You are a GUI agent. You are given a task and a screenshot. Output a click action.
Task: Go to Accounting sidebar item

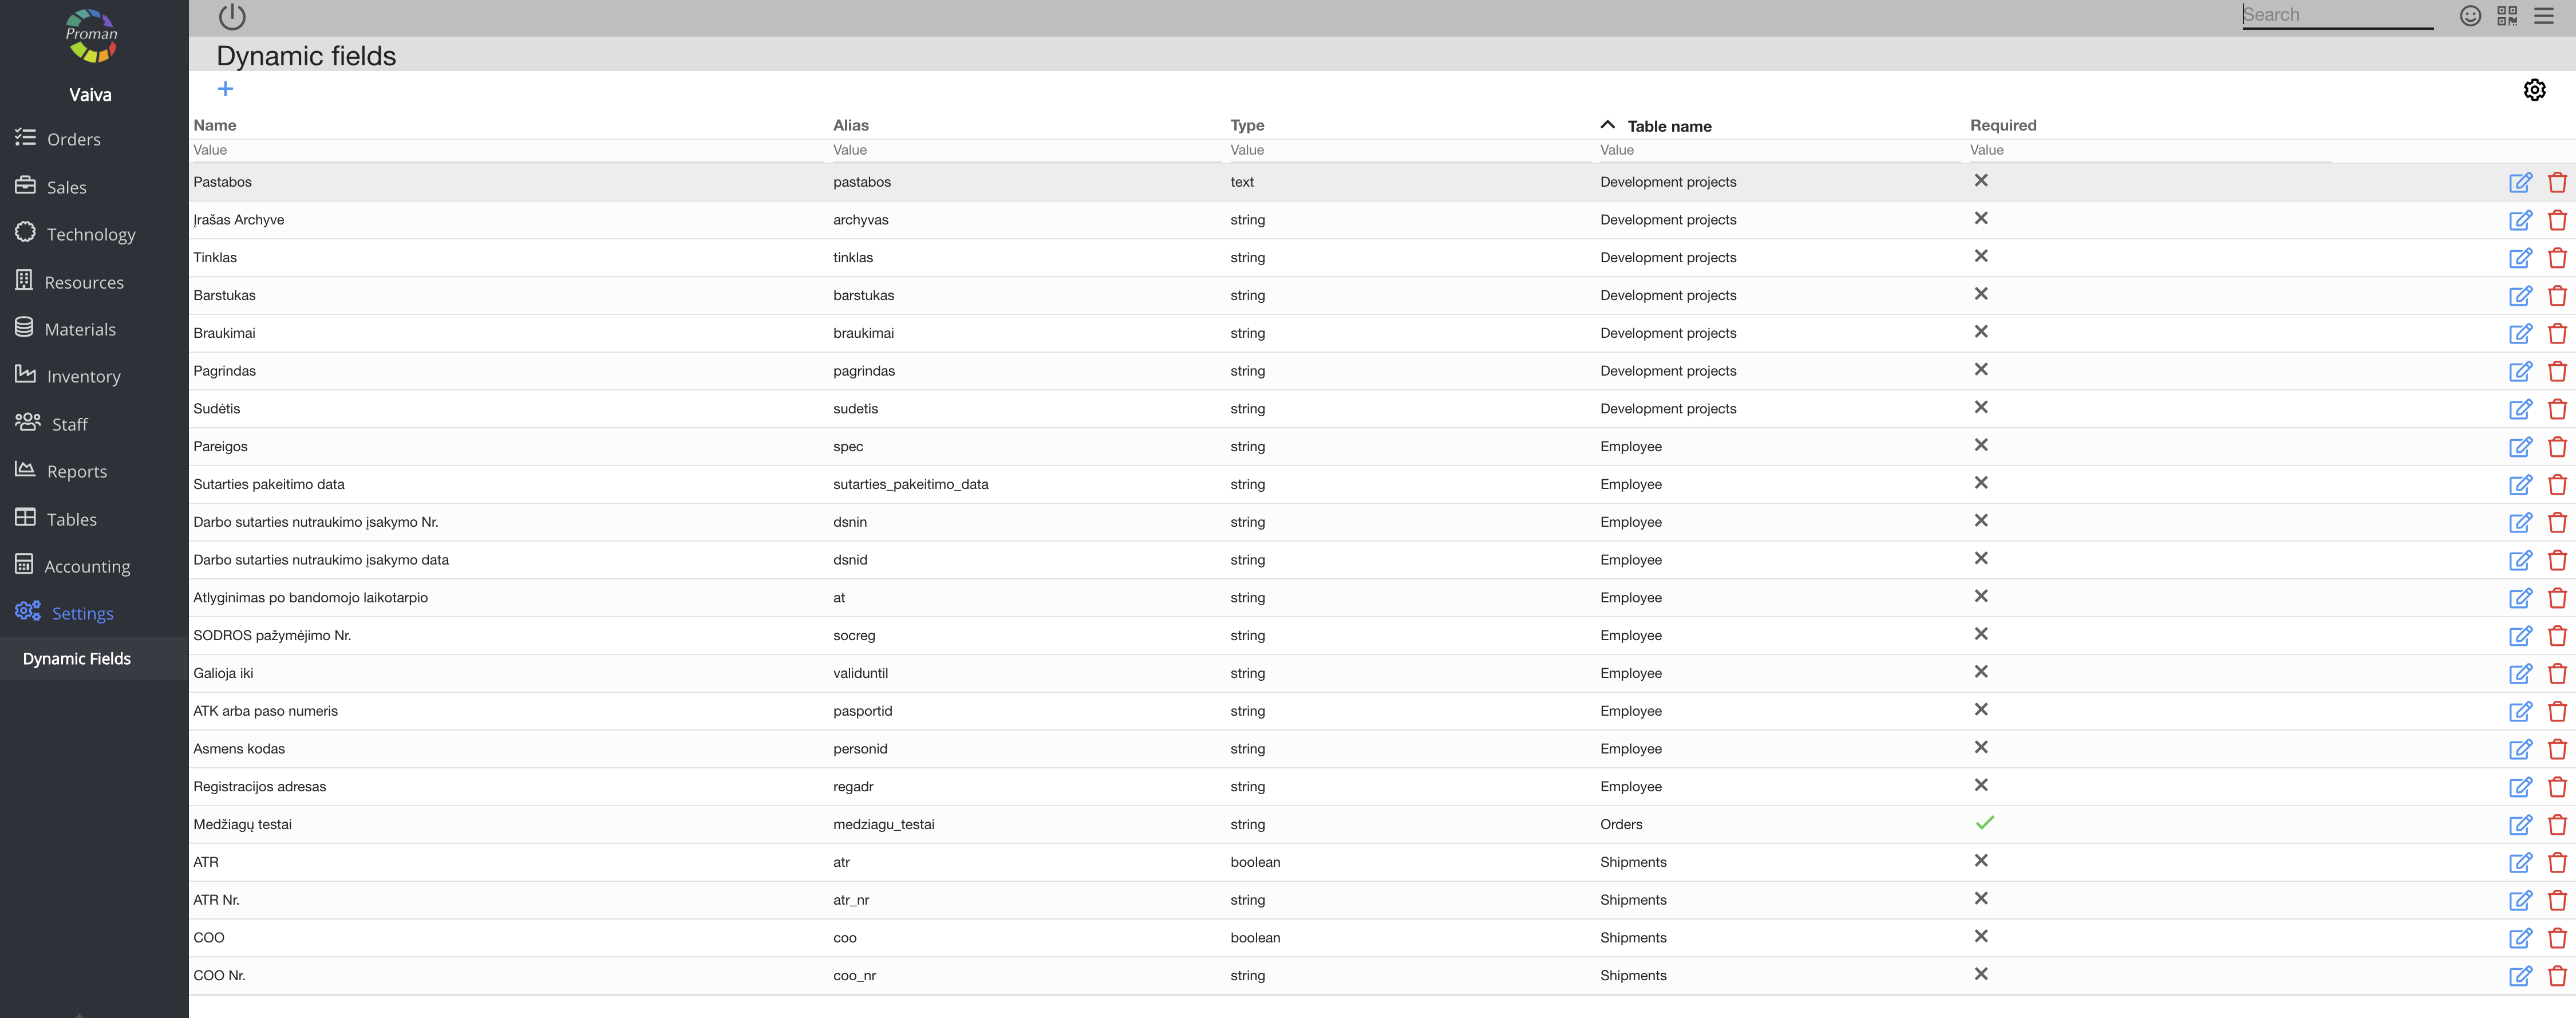[87, 566]
